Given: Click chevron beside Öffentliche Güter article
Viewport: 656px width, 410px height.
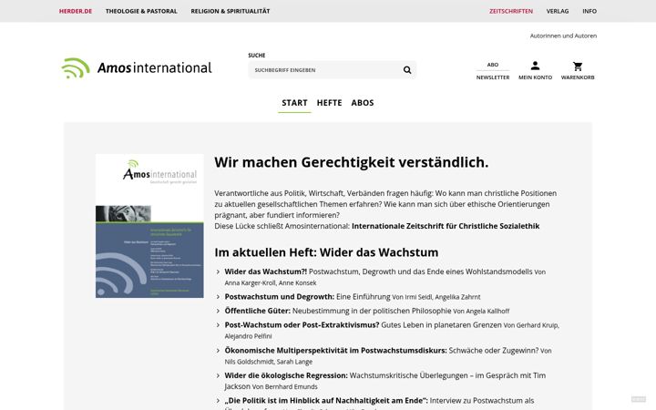Looking at the screenshot, I should click(218, 312).
